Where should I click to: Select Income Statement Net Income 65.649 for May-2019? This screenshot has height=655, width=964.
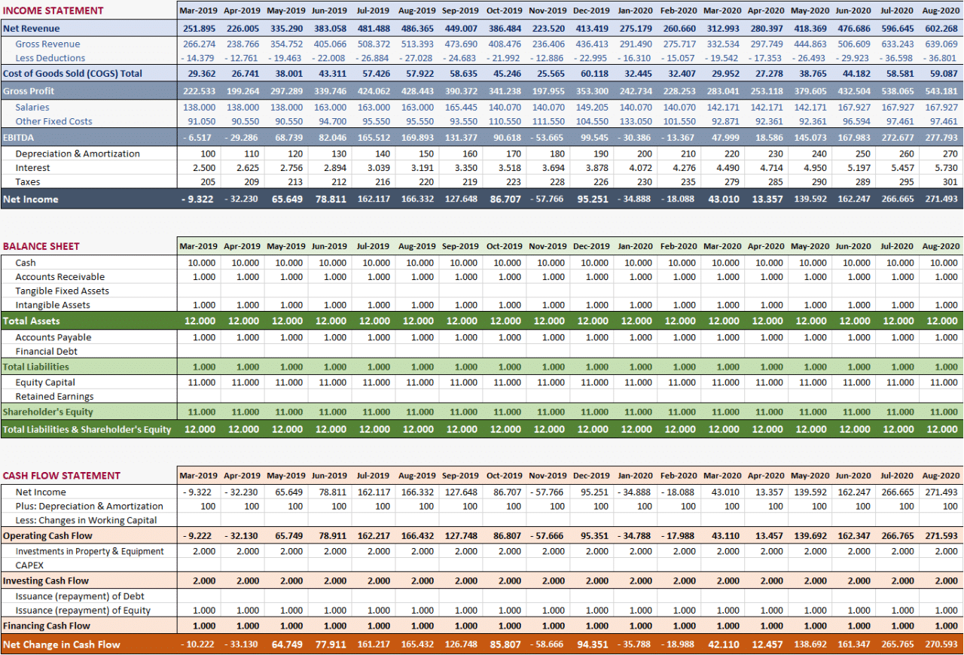(288, 200)
